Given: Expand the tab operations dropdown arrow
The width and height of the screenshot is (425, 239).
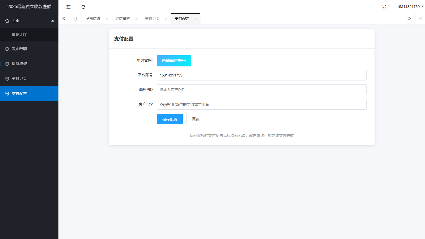Looking at the screenshot, I should [x=420, y=19].
